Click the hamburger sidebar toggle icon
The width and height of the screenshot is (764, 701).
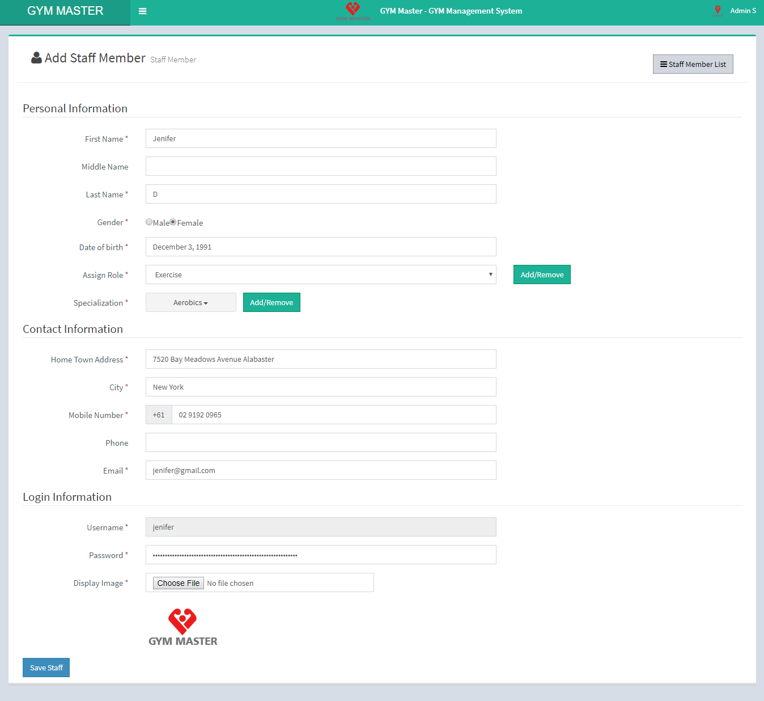click(x=143, y=11)
